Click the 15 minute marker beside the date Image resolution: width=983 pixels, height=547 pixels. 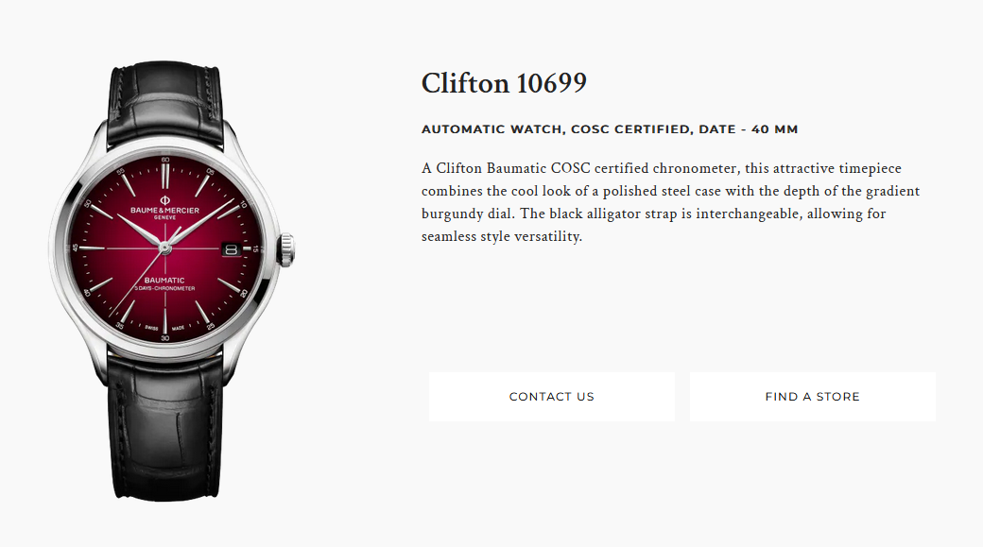coord(255,248)
